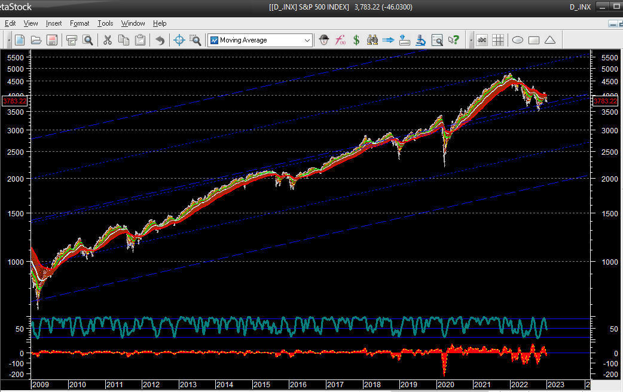Expand the Moving Average indicator dropdown
Image resolution: width=623 pixels, height=392 pixels.
307,40
